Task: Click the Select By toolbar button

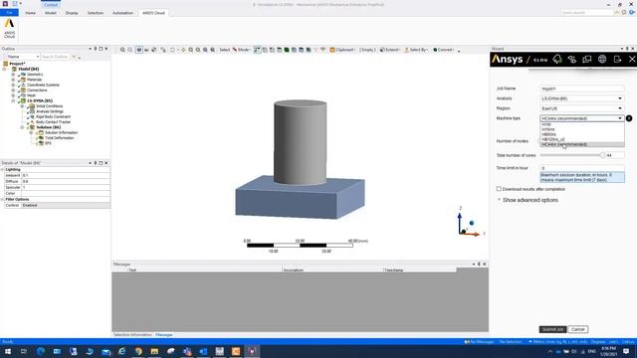Action: 416,50
